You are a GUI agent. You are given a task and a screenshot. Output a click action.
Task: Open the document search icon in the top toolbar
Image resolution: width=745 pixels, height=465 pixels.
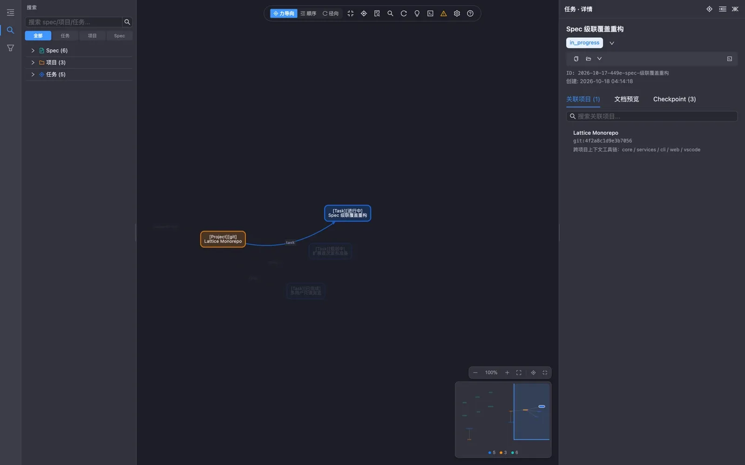(377, 13)
